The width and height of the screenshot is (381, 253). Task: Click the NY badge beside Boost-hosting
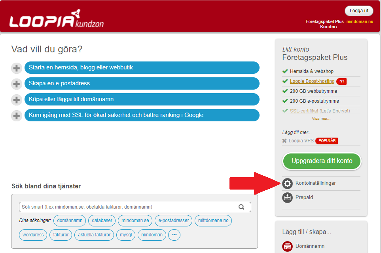click(x=342, y=81)
